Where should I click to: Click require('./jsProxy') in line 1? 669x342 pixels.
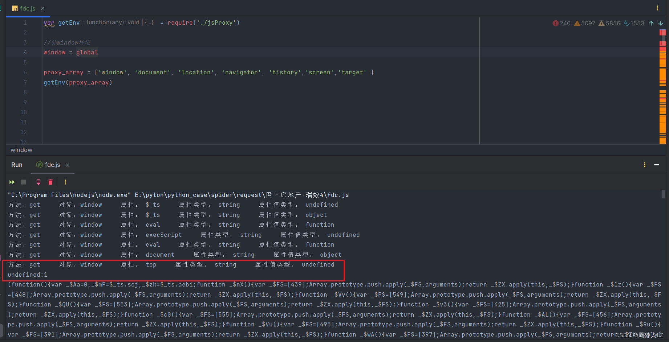click(203, 22)
